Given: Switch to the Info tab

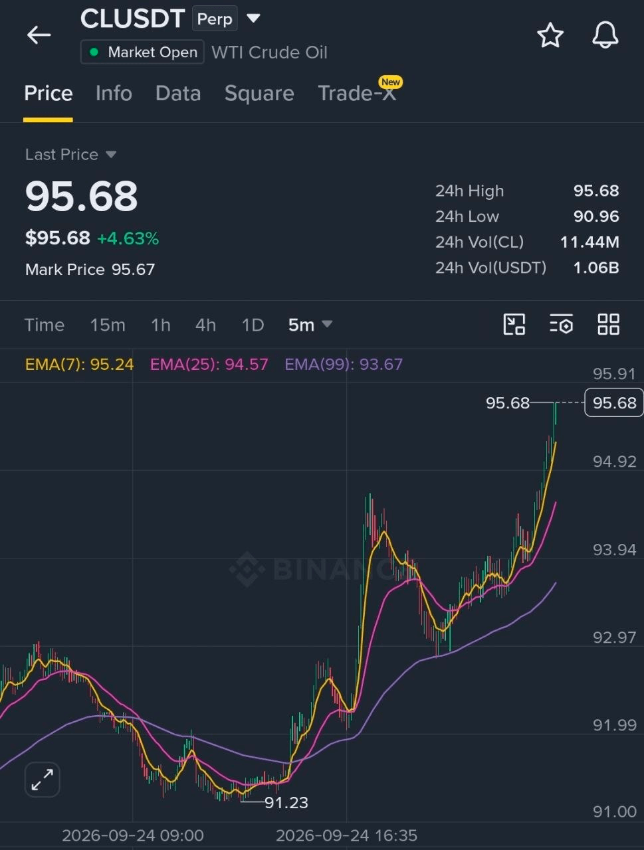Looking at the screenshot, I should click(114, 94).
